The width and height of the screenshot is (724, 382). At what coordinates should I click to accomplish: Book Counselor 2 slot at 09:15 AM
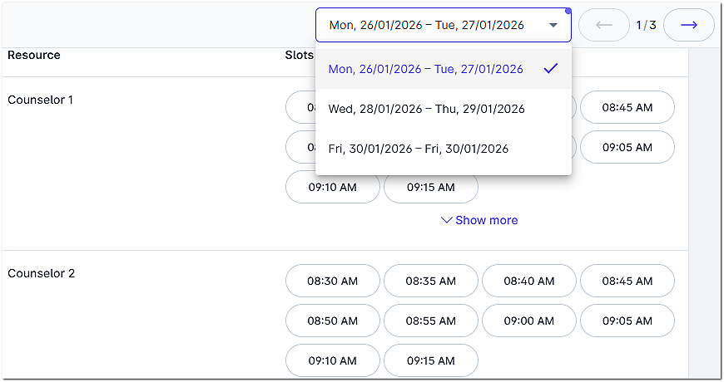(x=430, y=360)
